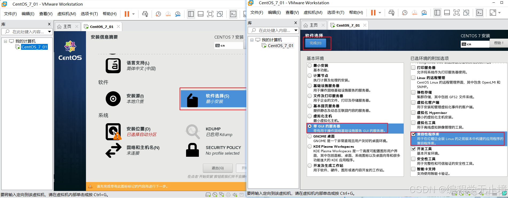Take a snapshot in left window toolbar
The height and width of the screenshot is (198, 508).
pyautogui.click(x=158, y=14)
